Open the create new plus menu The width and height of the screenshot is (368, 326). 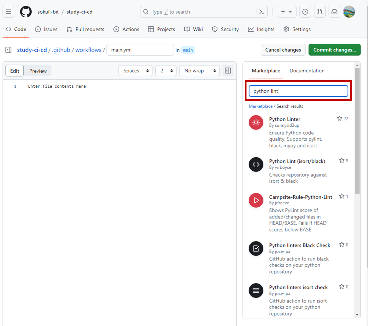[286, 12]
